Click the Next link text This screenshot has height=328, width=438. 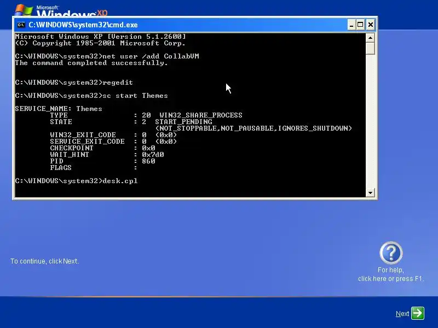[402, 313]
